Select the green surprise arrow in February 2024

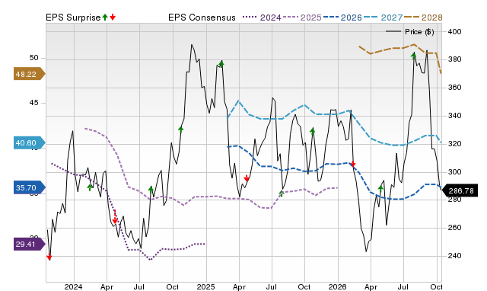[90, 187]
